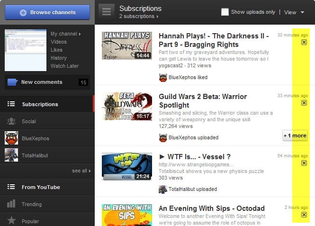Open My channel link
Viewport: 315px width, 226px height.
(x=66, y=34)
